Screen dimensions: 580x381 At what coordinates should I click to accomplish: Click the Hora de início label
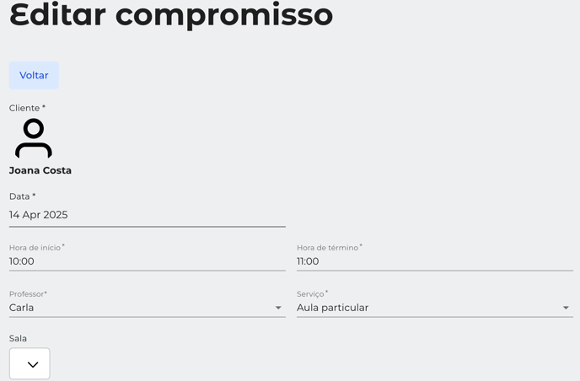pyautogui.click(x=36, y=248)
